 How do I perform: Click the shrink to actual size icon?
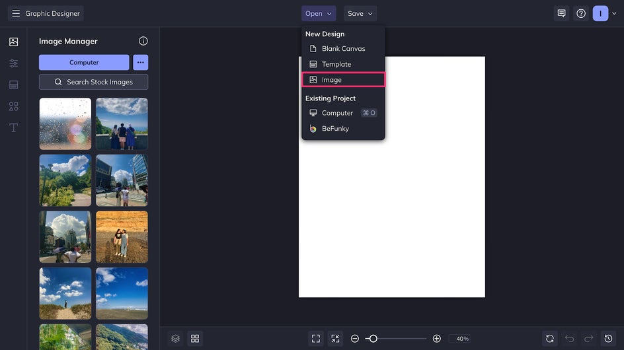[x=336, y=339]
